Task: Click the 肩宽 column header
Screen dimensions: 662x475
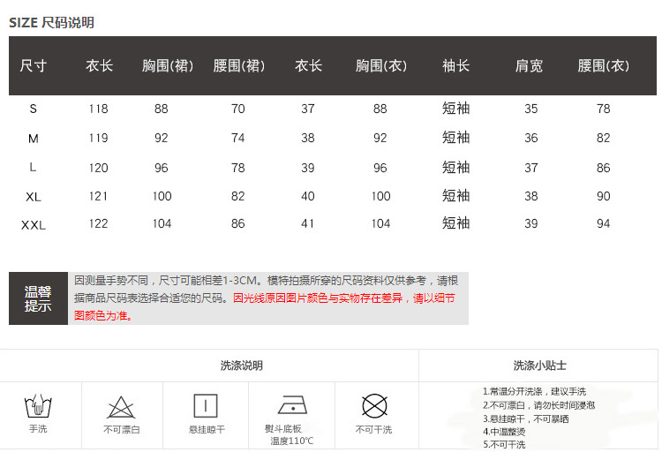Action: 530,66
